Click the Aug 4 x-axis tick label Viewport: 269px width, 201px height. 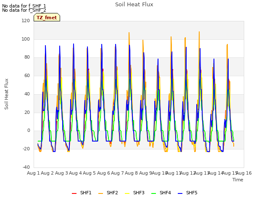(x=75, y=173)
